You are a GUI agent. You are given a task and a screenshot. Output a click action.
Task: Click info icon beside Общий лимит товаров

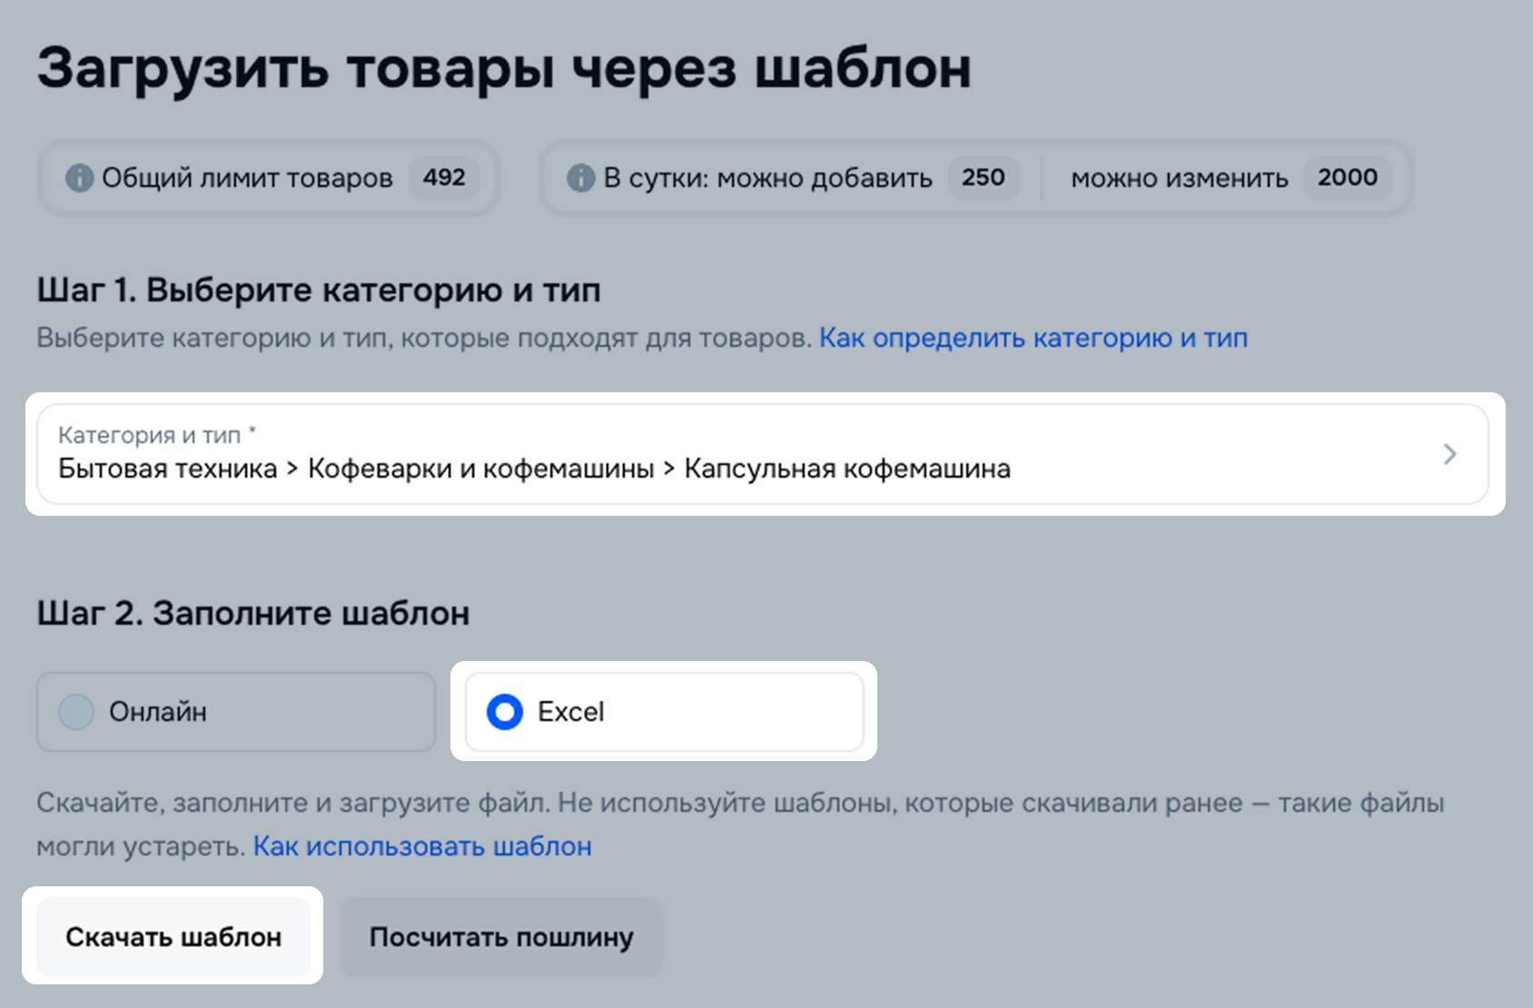[79, 178]
